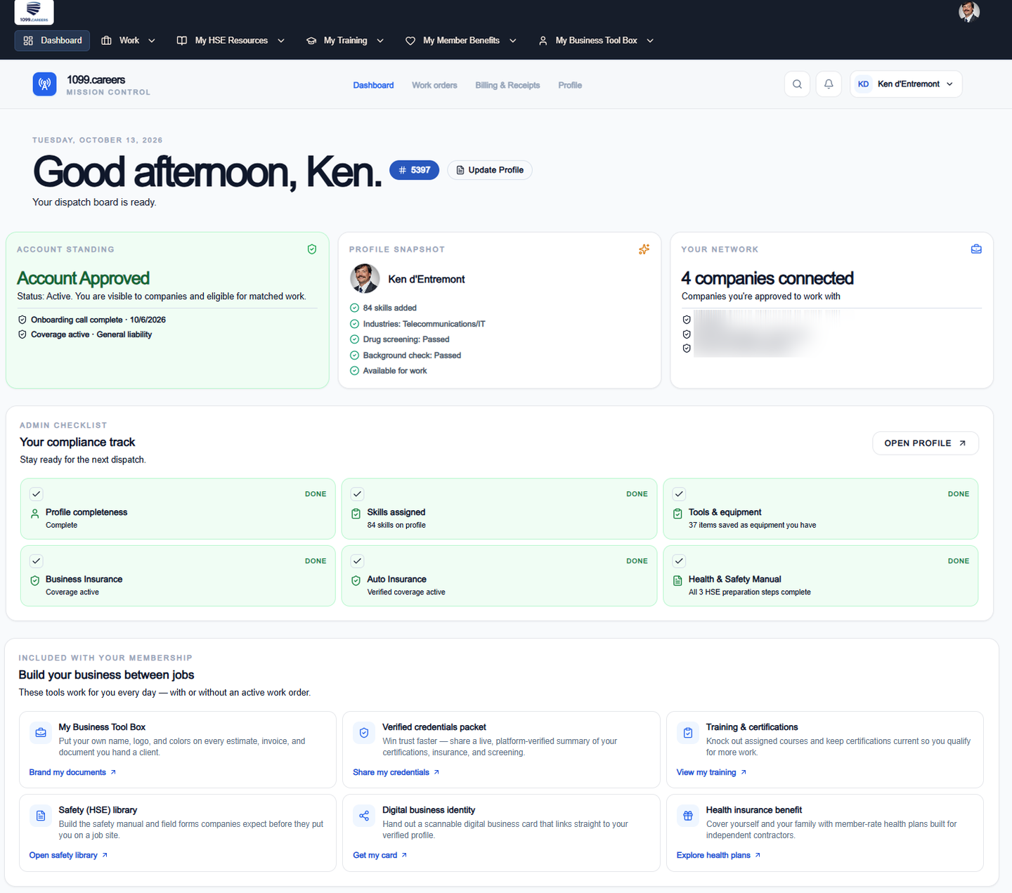The width and height of the screenshot is (1012, 893).
Task: Expand the My HSE Resources menu
Action: 231,41
